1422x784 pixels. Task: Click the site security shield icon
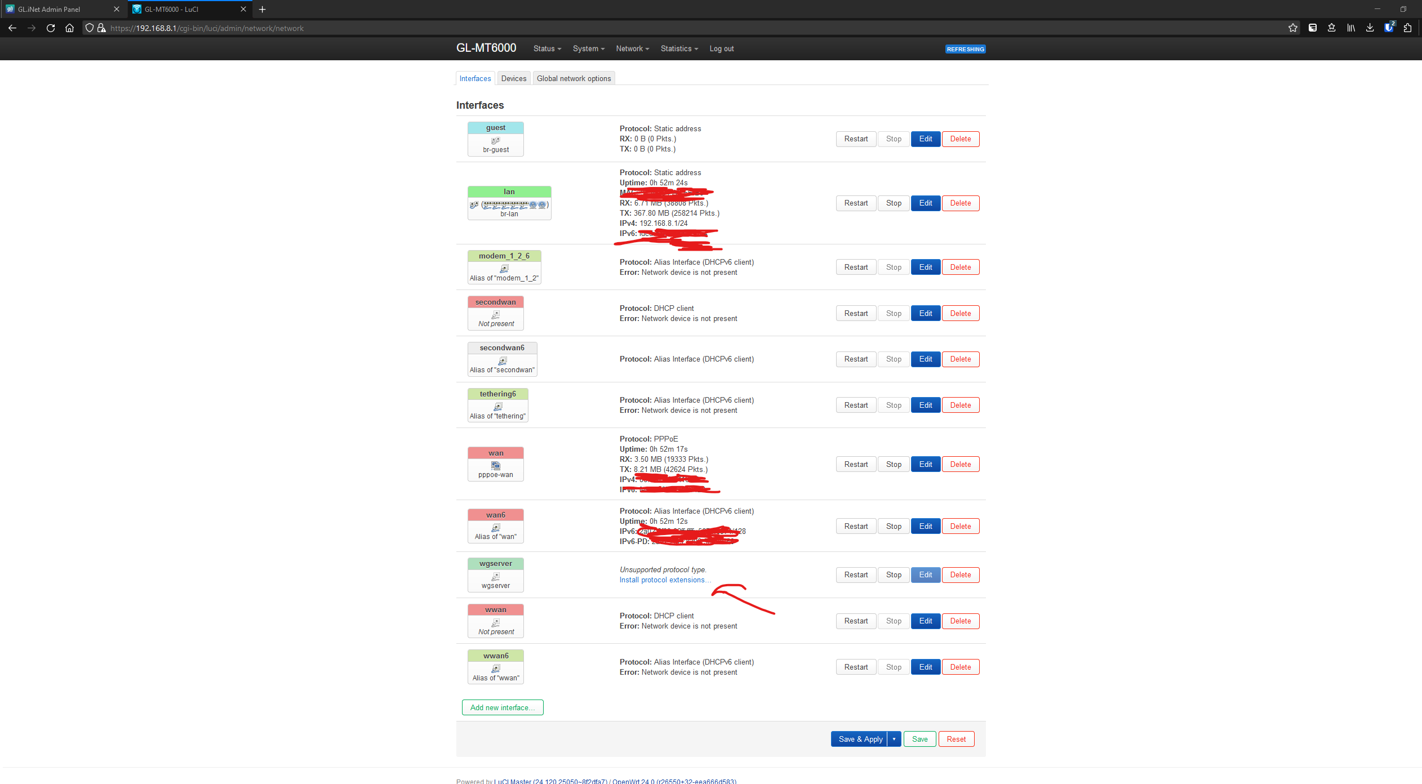[89, 28]
